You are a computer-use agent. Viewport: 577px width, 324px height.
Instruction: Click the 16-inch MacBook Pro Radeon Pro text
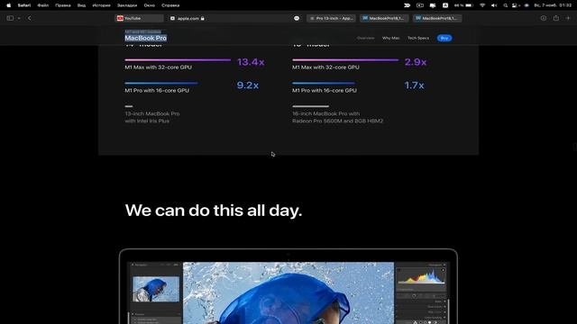click(x=337, y=117)
